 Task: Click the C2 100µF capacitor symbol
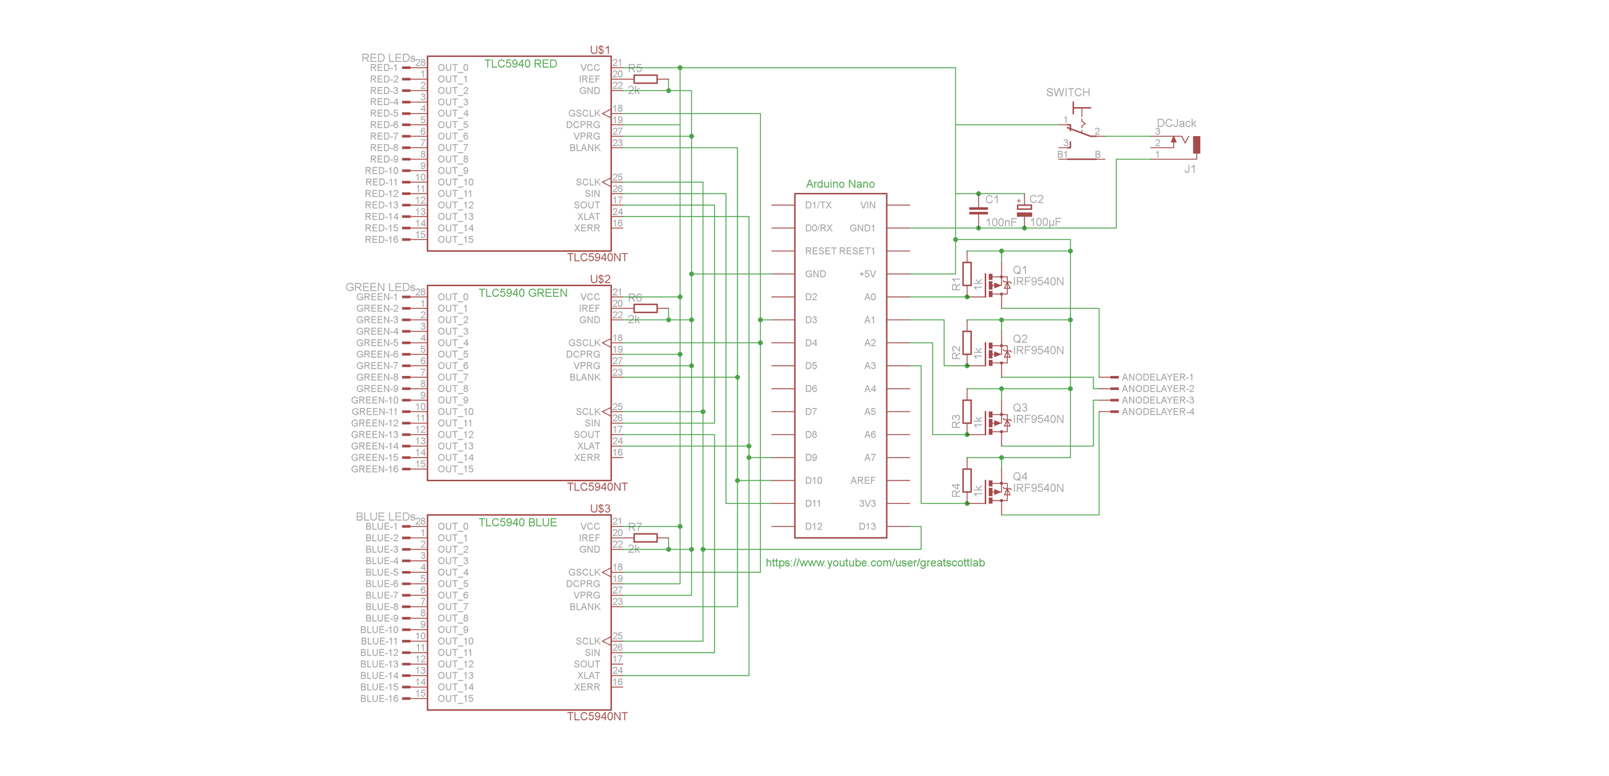coord(1024,210)
